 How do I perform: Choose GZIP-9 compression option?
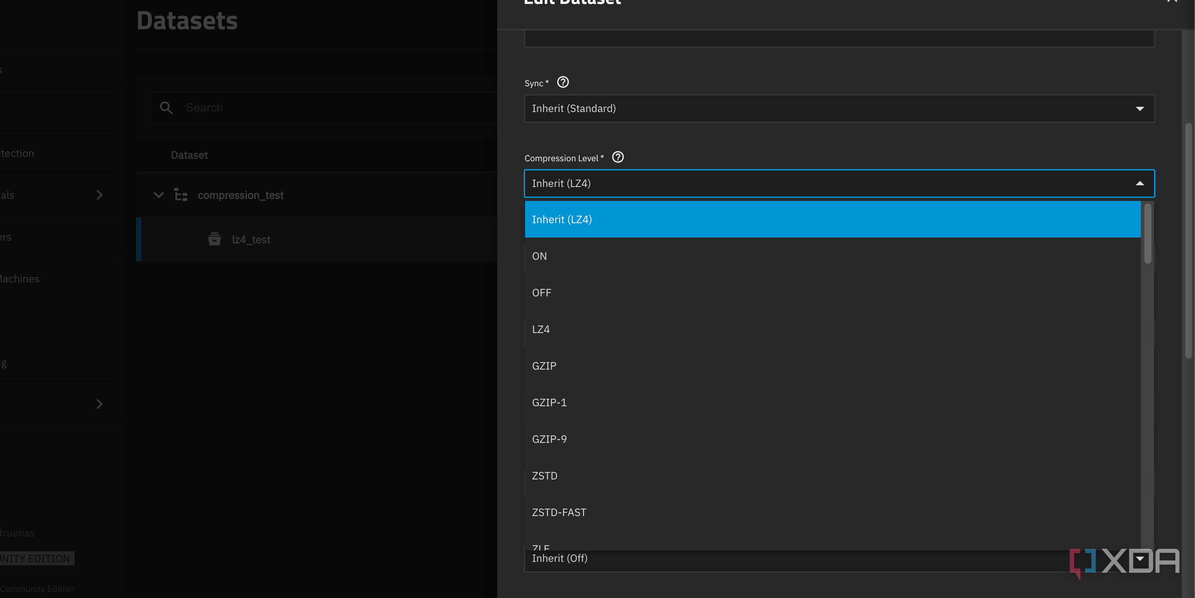833,439
